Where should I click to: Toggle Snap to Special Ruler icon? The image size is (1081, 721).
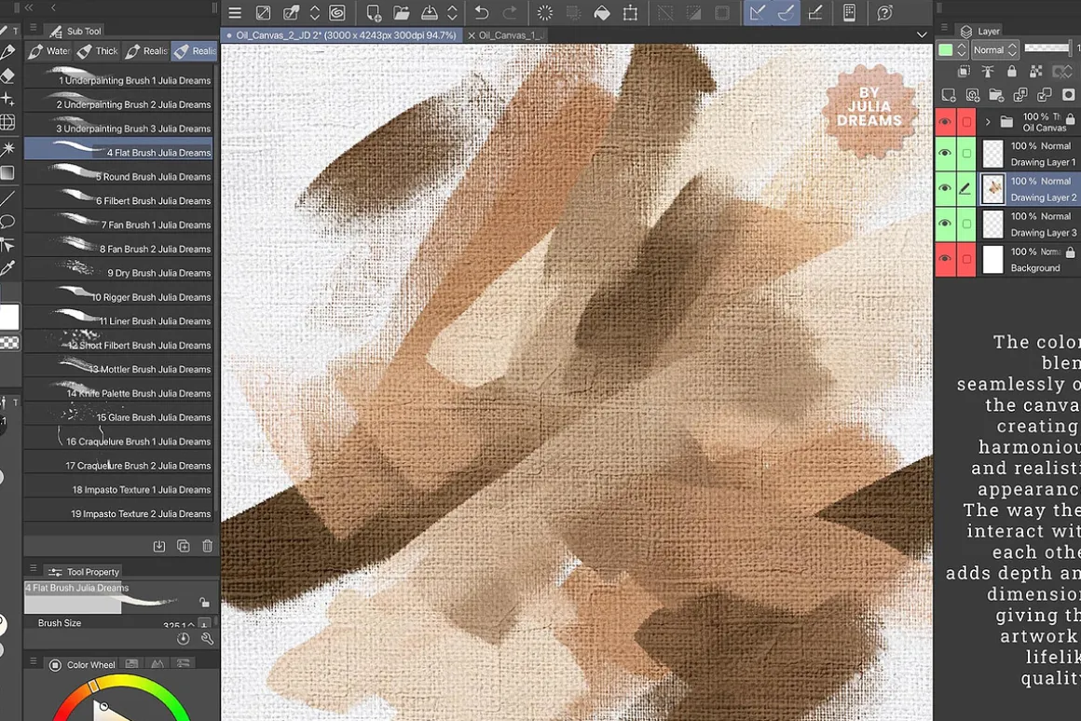[x=786, y=13]
